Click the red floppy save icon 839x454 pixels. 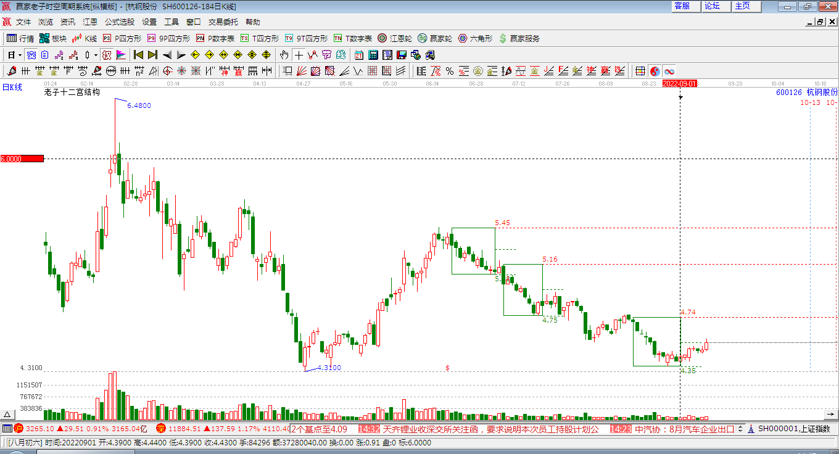point(401,55)
